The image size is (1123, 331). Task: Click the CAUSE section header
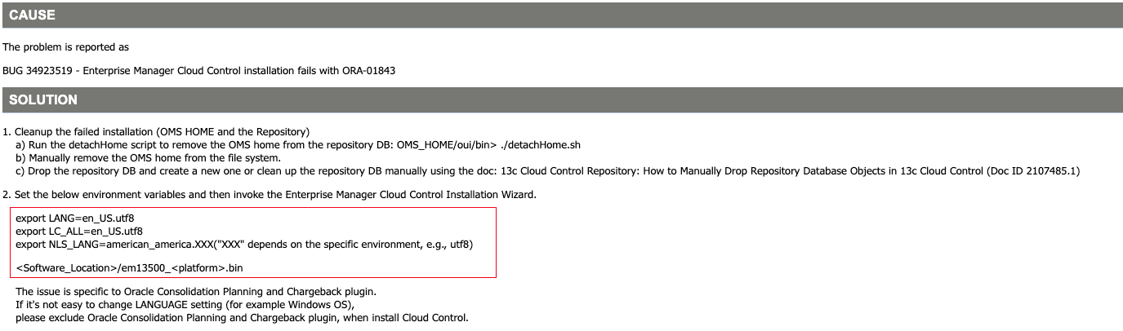tap(33, 15)
